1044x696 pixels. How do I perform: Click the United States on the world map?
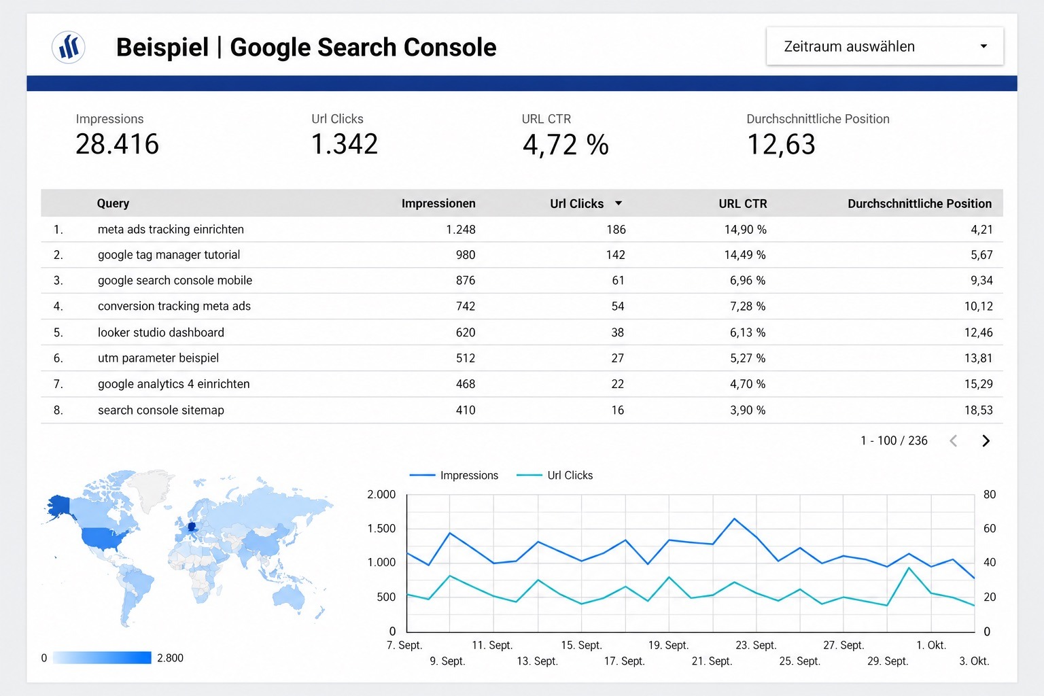(103, 539)
